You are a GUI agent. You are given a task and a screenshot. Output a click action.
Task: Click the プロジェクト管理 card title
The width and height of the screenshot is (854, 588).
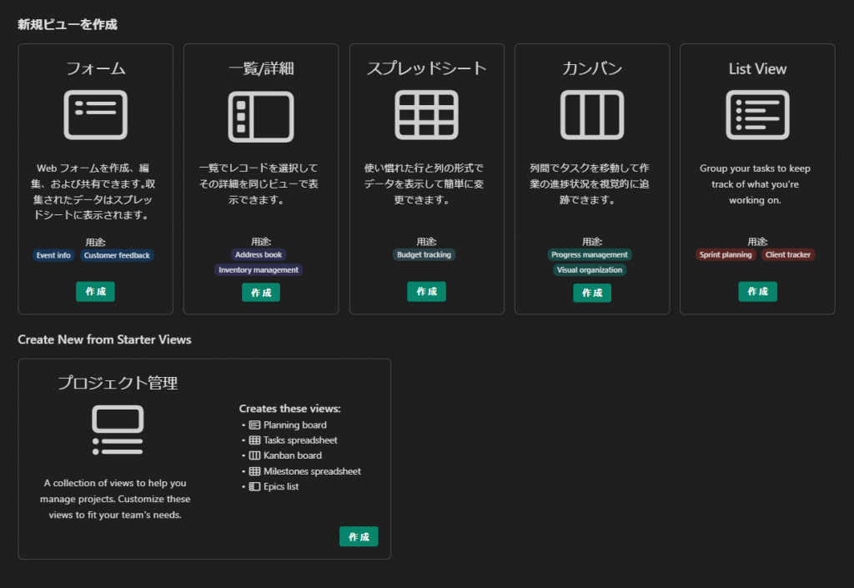click(x=118, y=384)
